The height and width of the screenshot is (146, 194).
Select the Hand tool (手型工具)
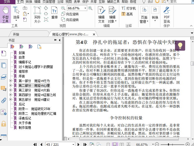point(5,15)
